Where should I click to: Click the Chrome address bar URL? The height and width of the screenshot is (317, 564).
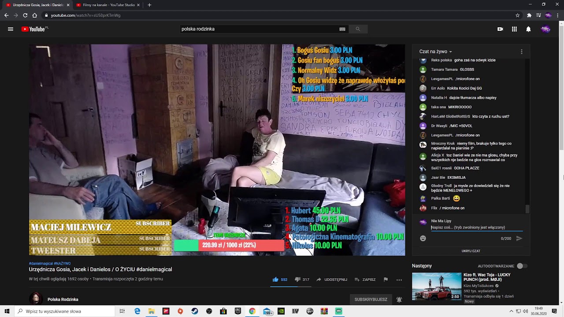(85, 15)
